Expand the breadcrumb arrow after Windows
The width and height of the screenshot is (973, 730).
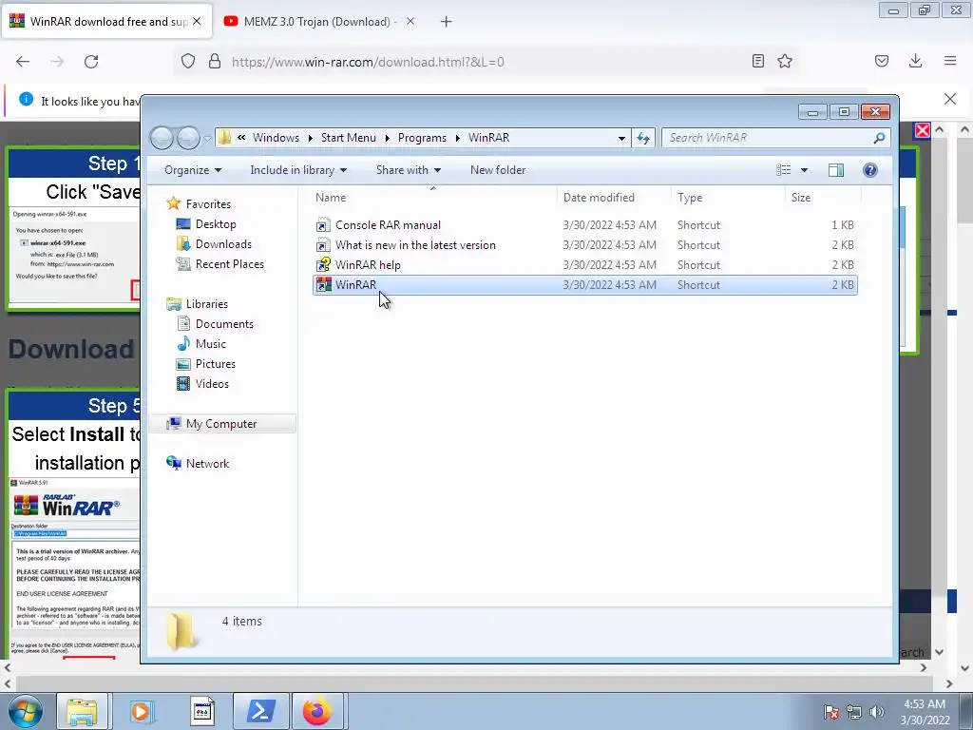click(x=311, y=138)
